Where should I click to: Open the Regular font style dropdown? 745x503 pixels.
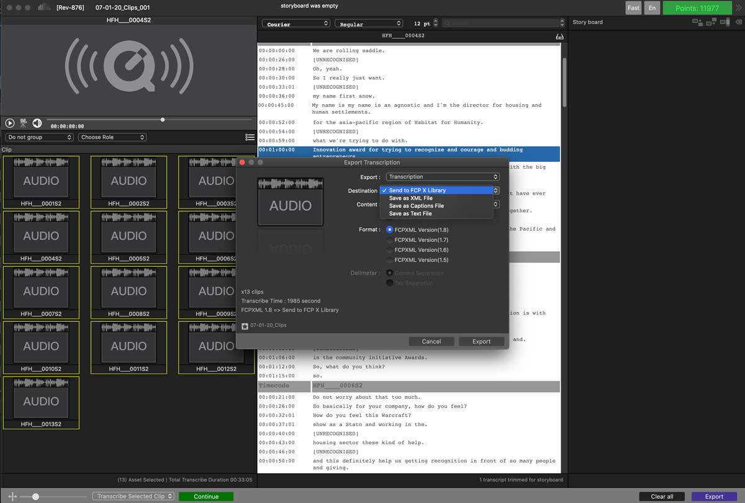click(x=368, y=24)
